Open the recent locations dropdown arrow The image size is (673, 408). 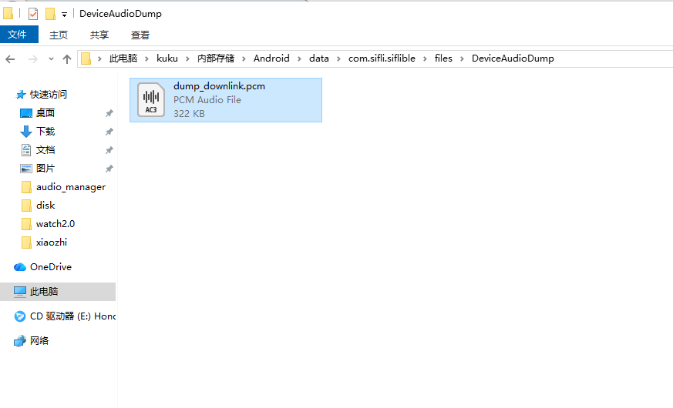51,59
